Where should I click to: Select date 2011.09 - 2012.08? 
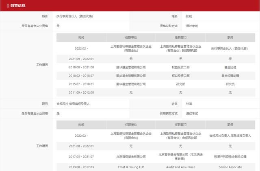tap(81, 92)
